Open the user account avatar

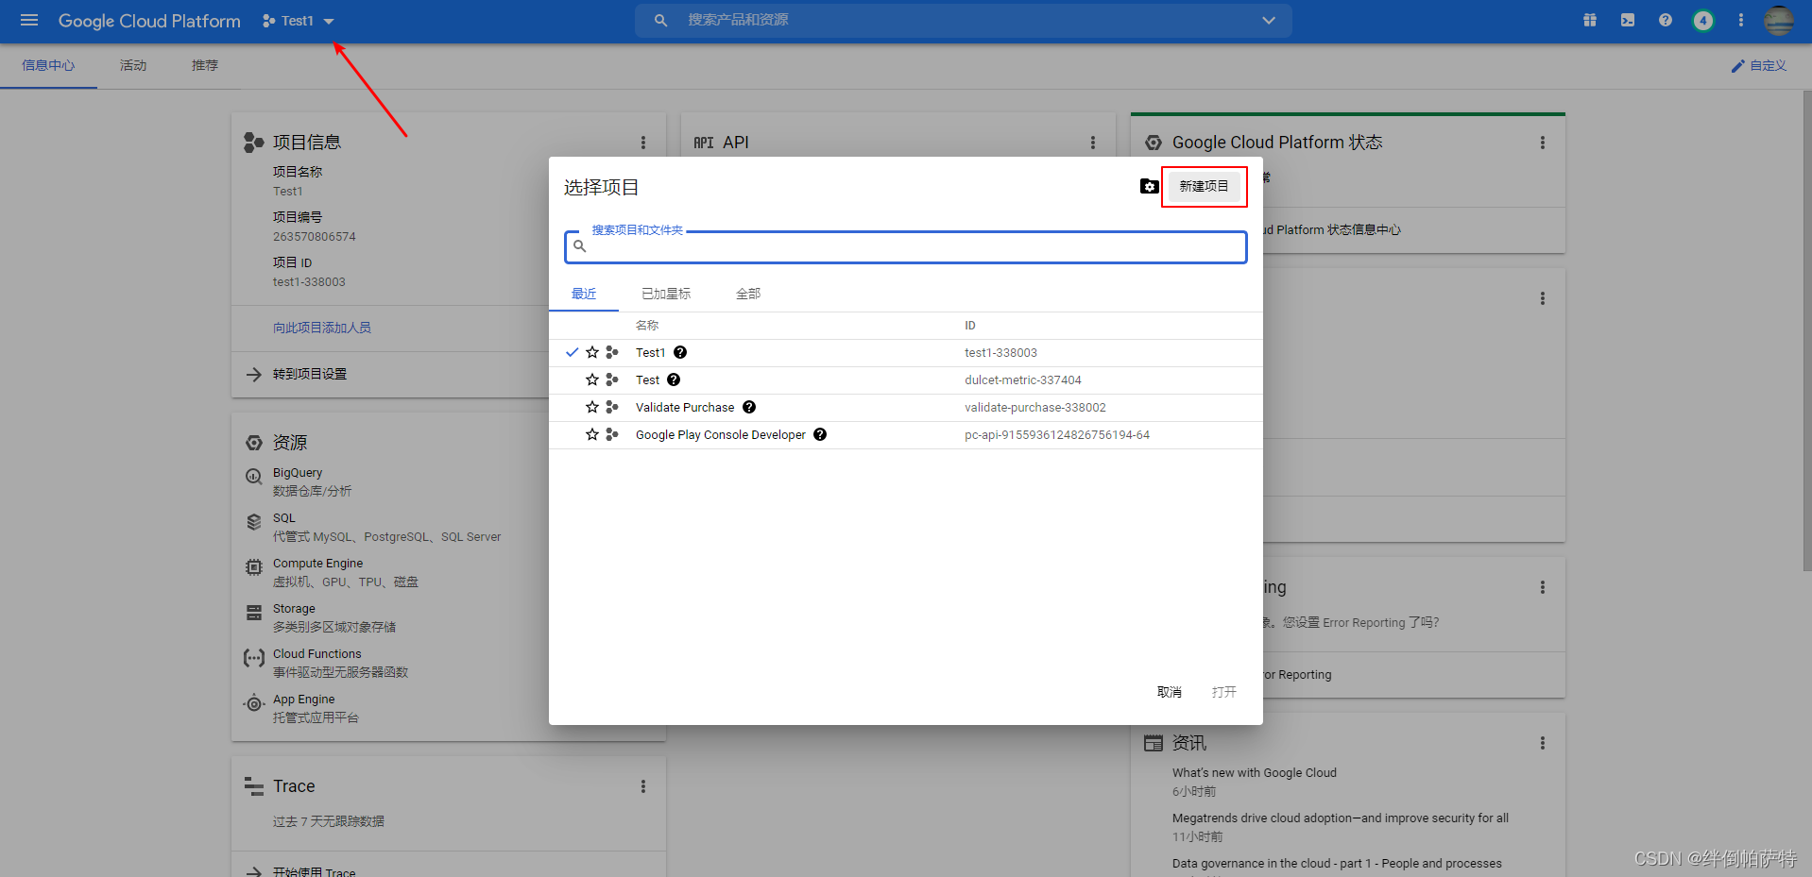(x=1779, y=20)
